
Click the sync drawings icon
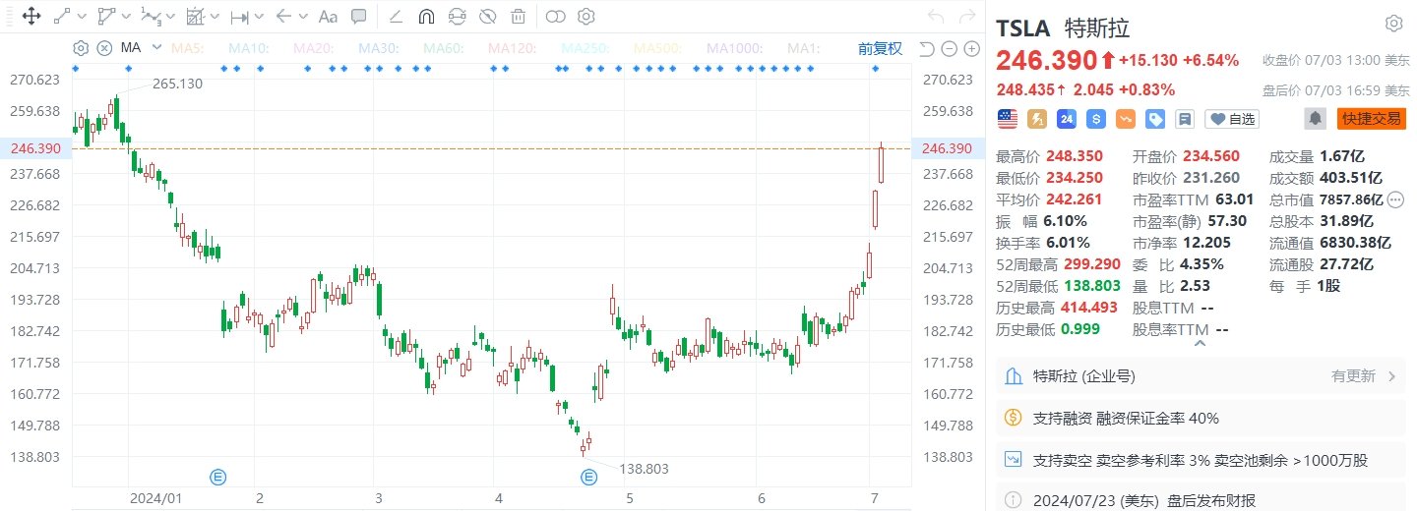coord(457,16)
